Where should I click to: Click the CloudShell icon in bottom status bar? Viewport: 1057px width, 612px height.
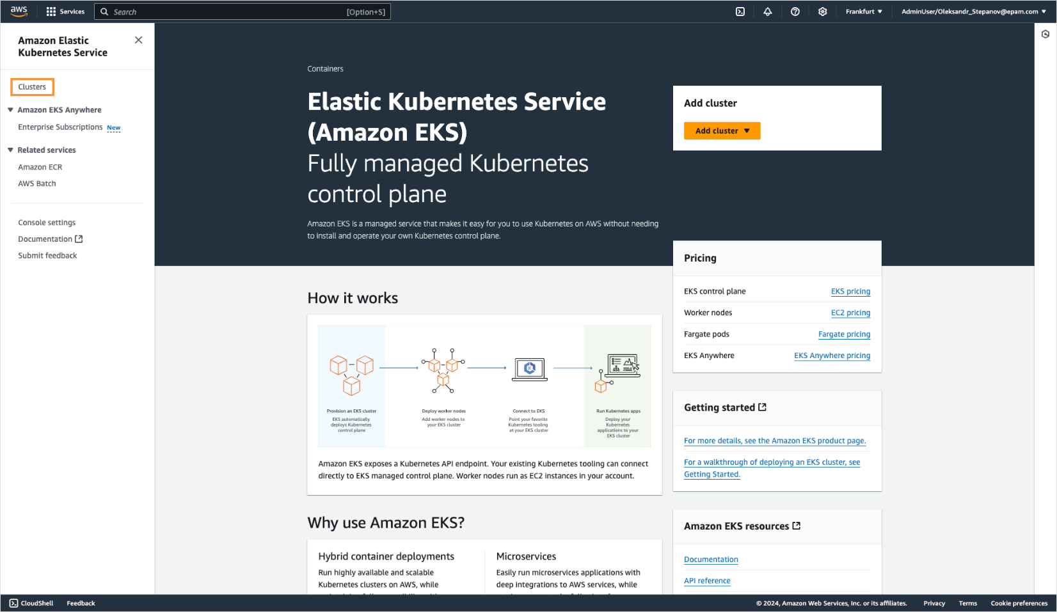(x=15, y=603)
